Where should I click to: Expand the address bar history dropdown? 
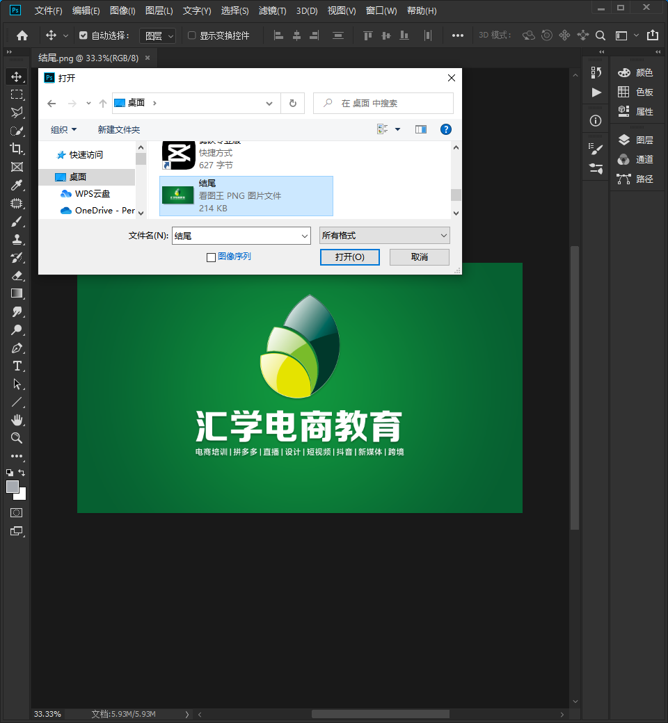pos(269,104)
